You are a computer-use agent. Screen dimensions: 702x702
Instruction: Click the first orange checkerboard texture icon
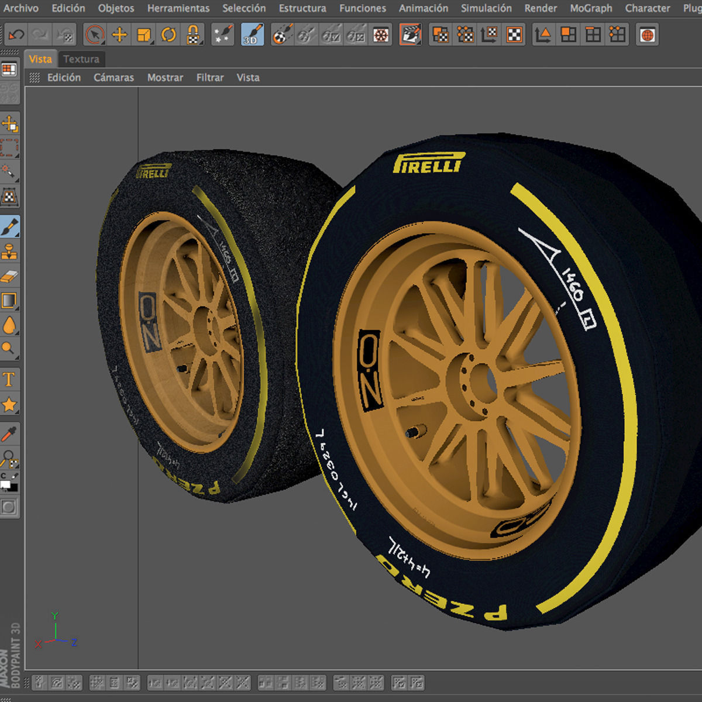pyautogui.click(x=441, y=35)
